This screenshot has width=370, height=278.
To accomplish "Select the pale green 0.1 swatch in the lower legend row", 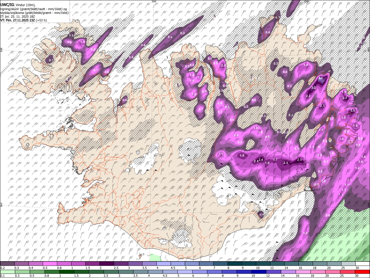I will point(8,272).
